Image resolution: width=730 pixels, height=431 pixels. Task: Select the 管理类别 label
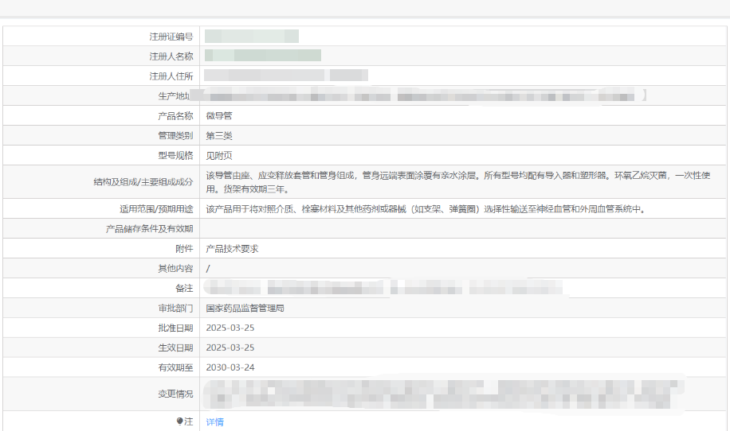(x=175, y=136)
